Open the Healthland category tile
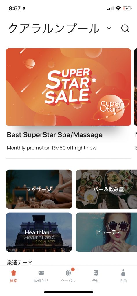The image size is (137, 296). pyautogui.click(x=39, y=232)
